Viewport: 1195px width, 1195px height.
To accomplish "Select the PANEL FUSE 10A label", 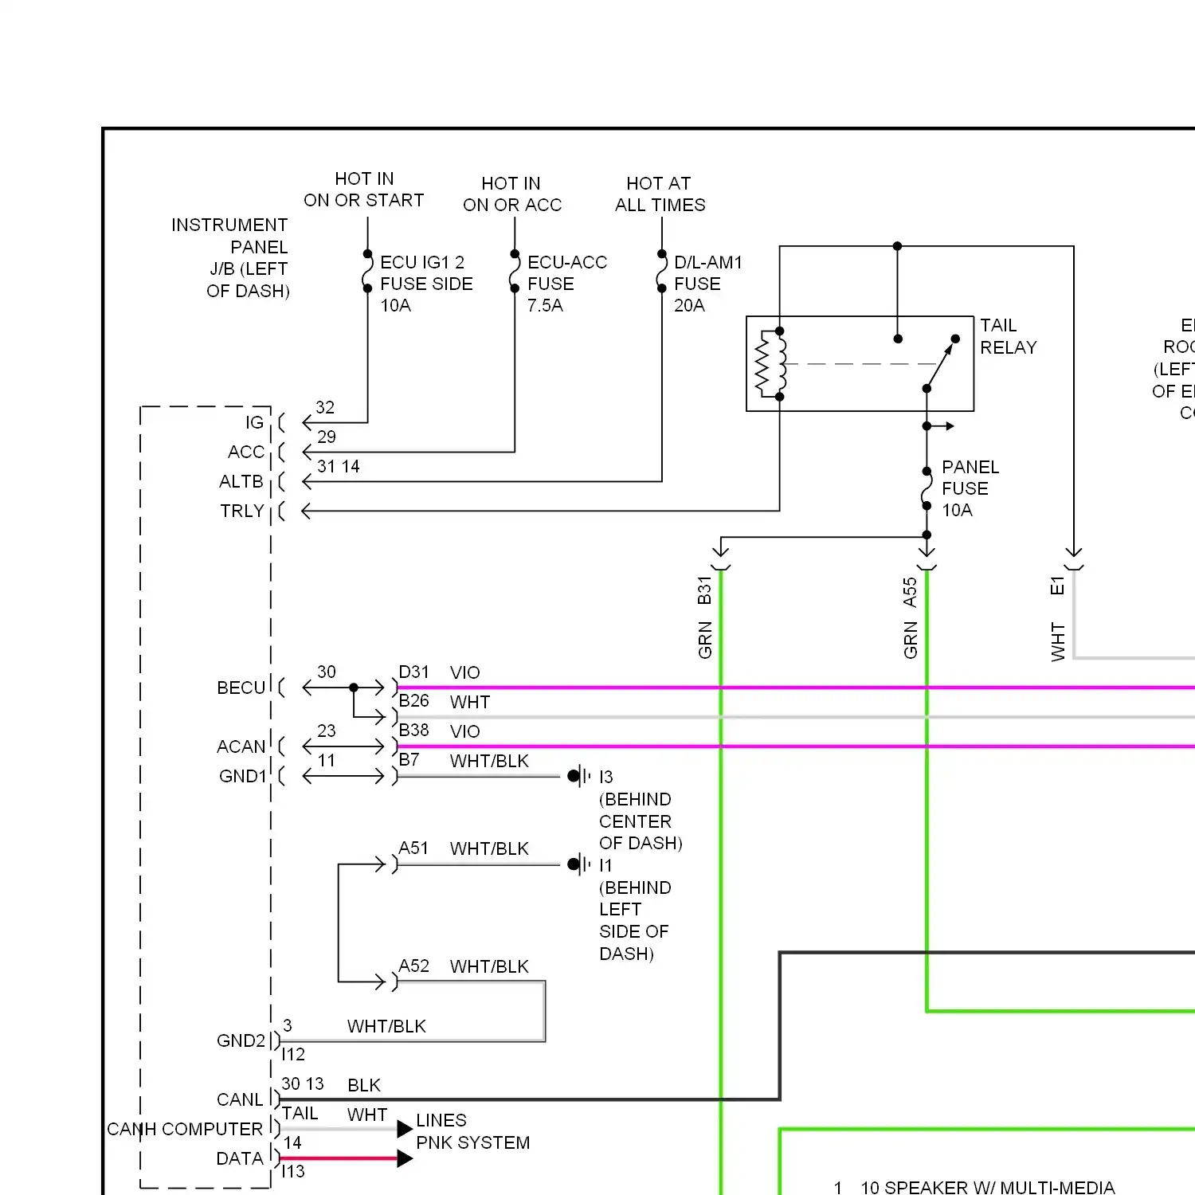I will click(x=970, y=488).
